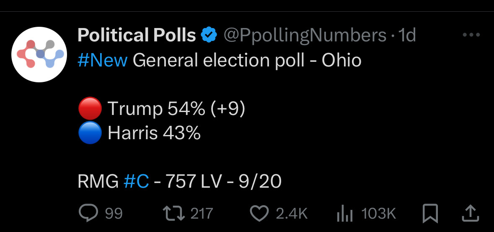Click the Harris 43% text line
Viewport: 494px width, 232px height.
point(139,133)
